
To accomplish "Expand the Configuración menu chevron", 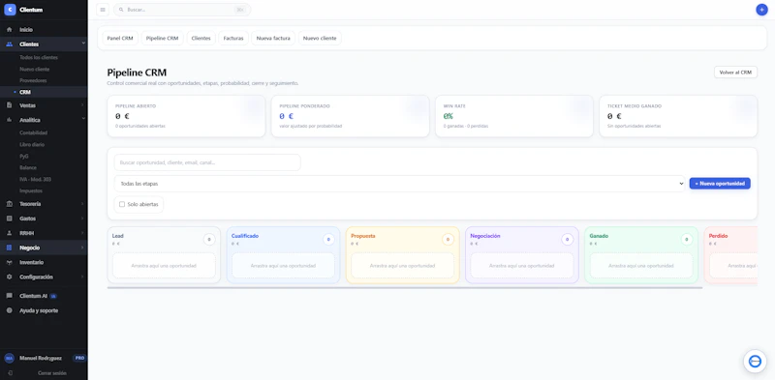I will pos(82,277).
